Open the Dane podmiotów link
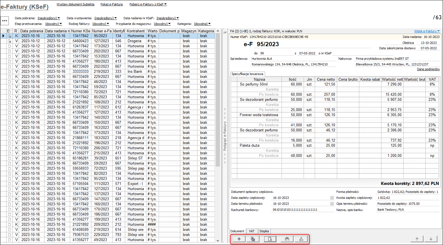 pyautogui.click(x=428, y=69)
